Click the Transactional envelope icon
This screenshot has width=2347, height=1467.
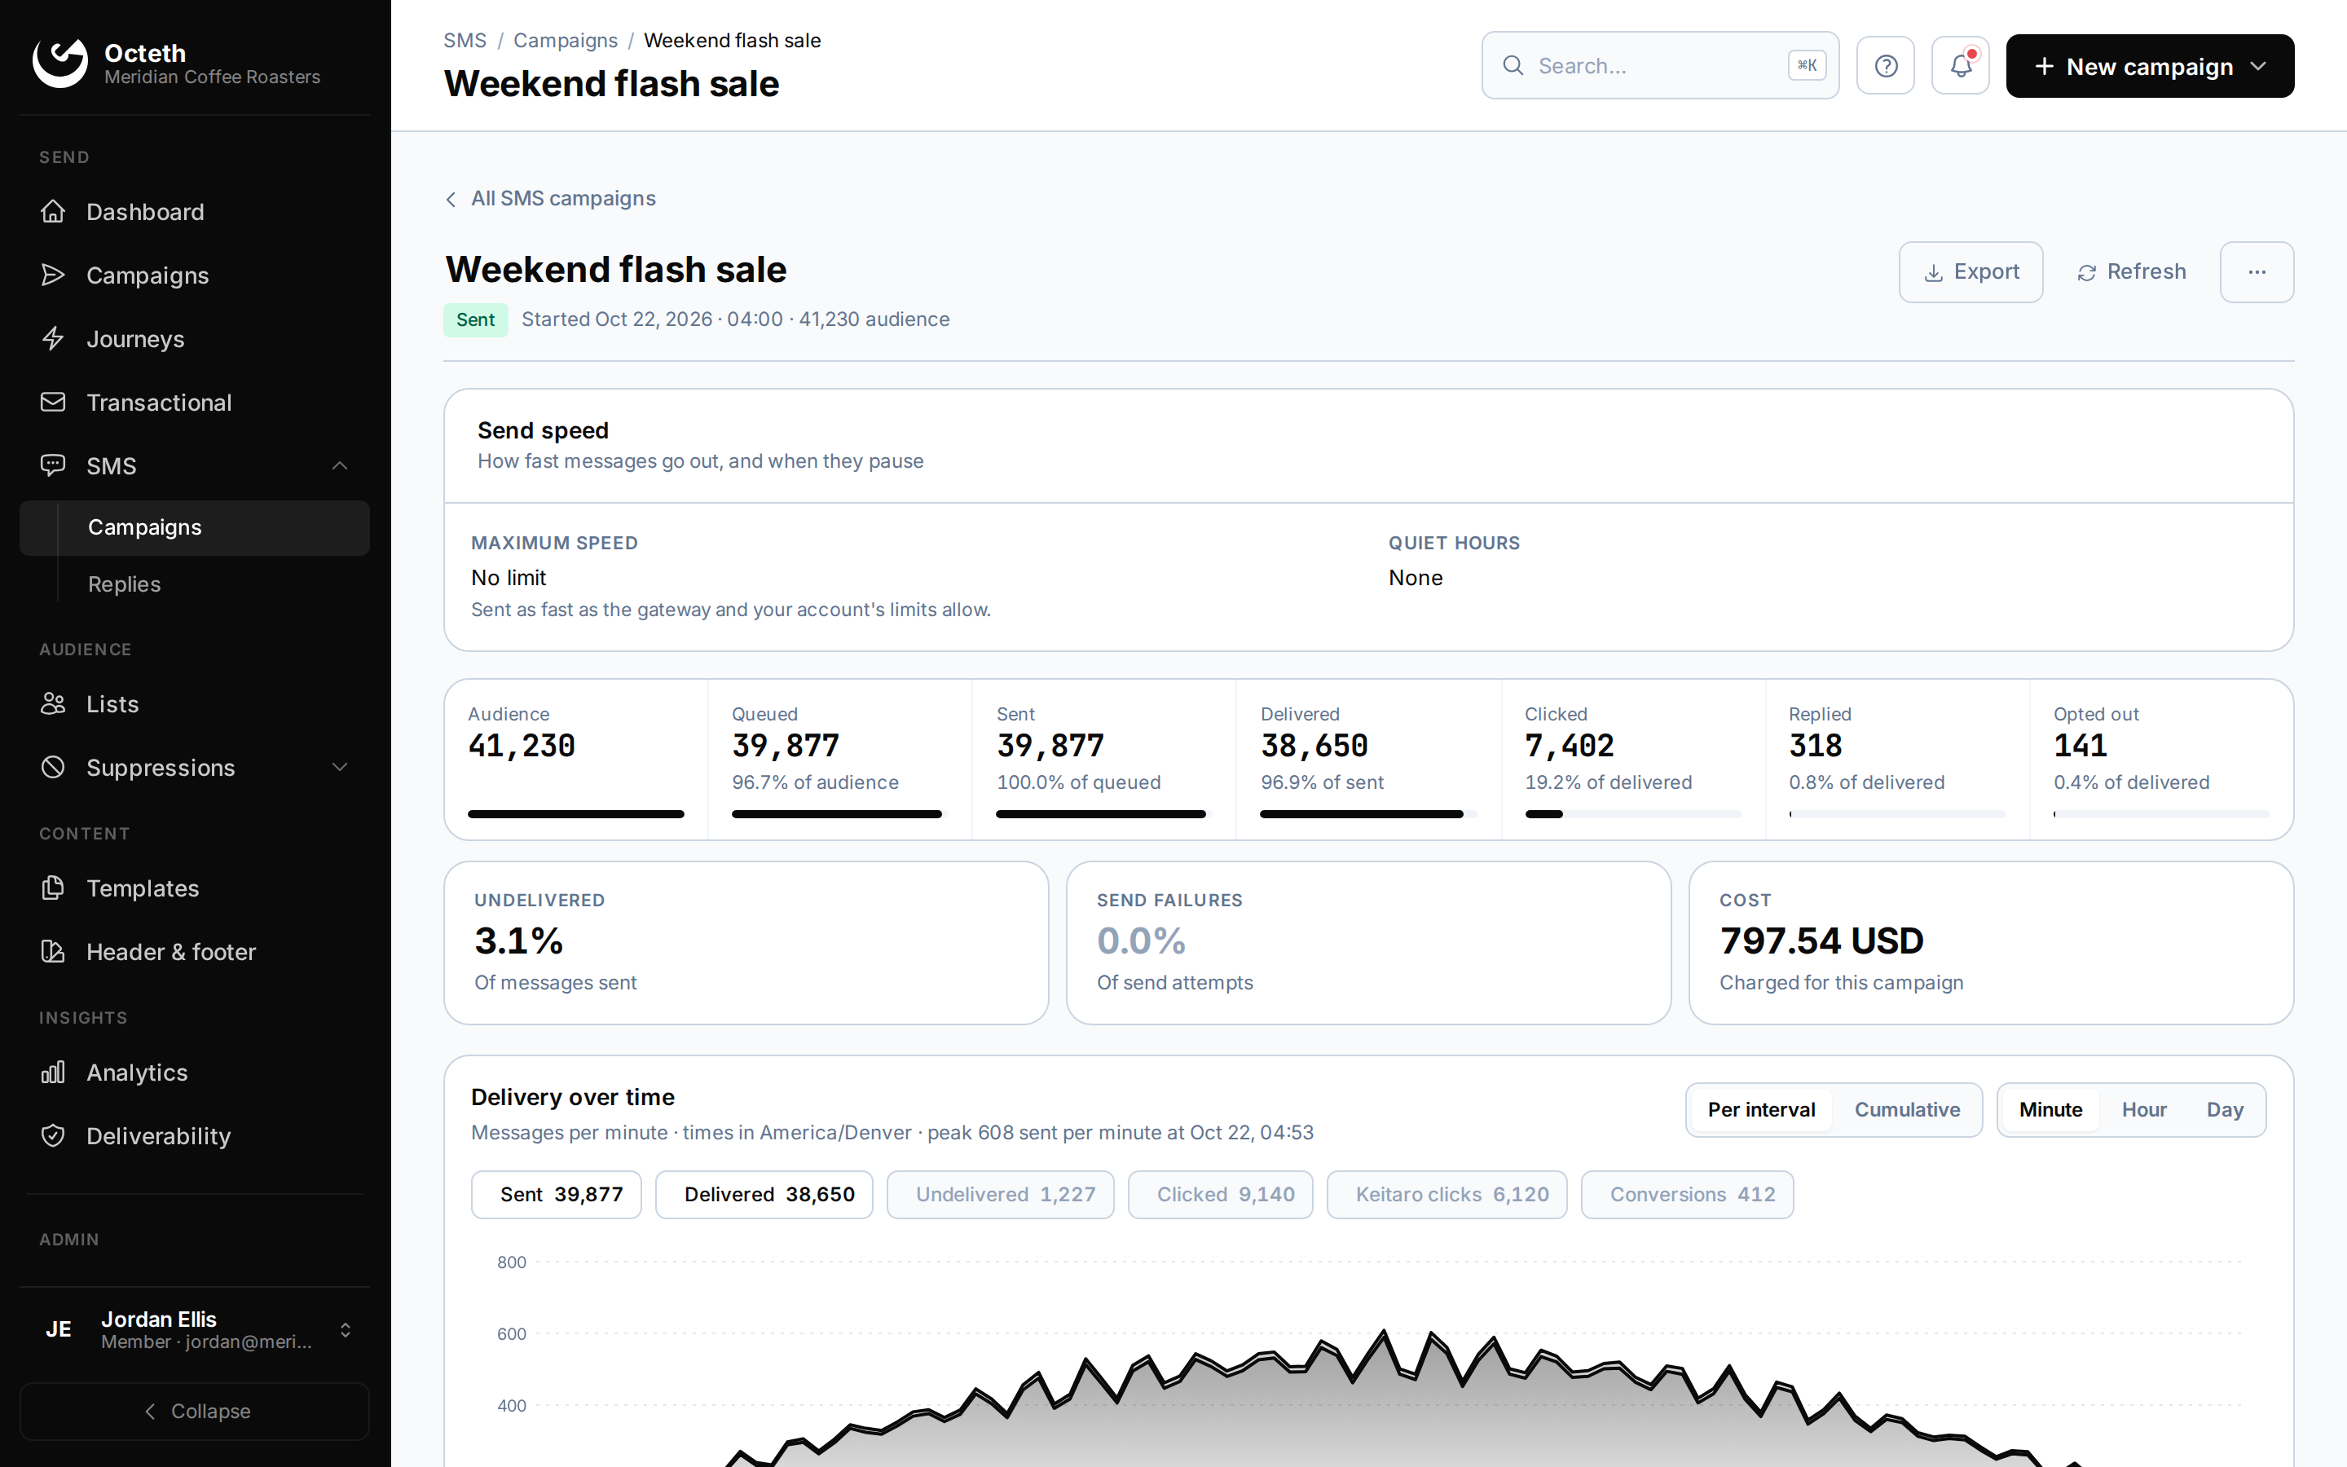point(53,402)
